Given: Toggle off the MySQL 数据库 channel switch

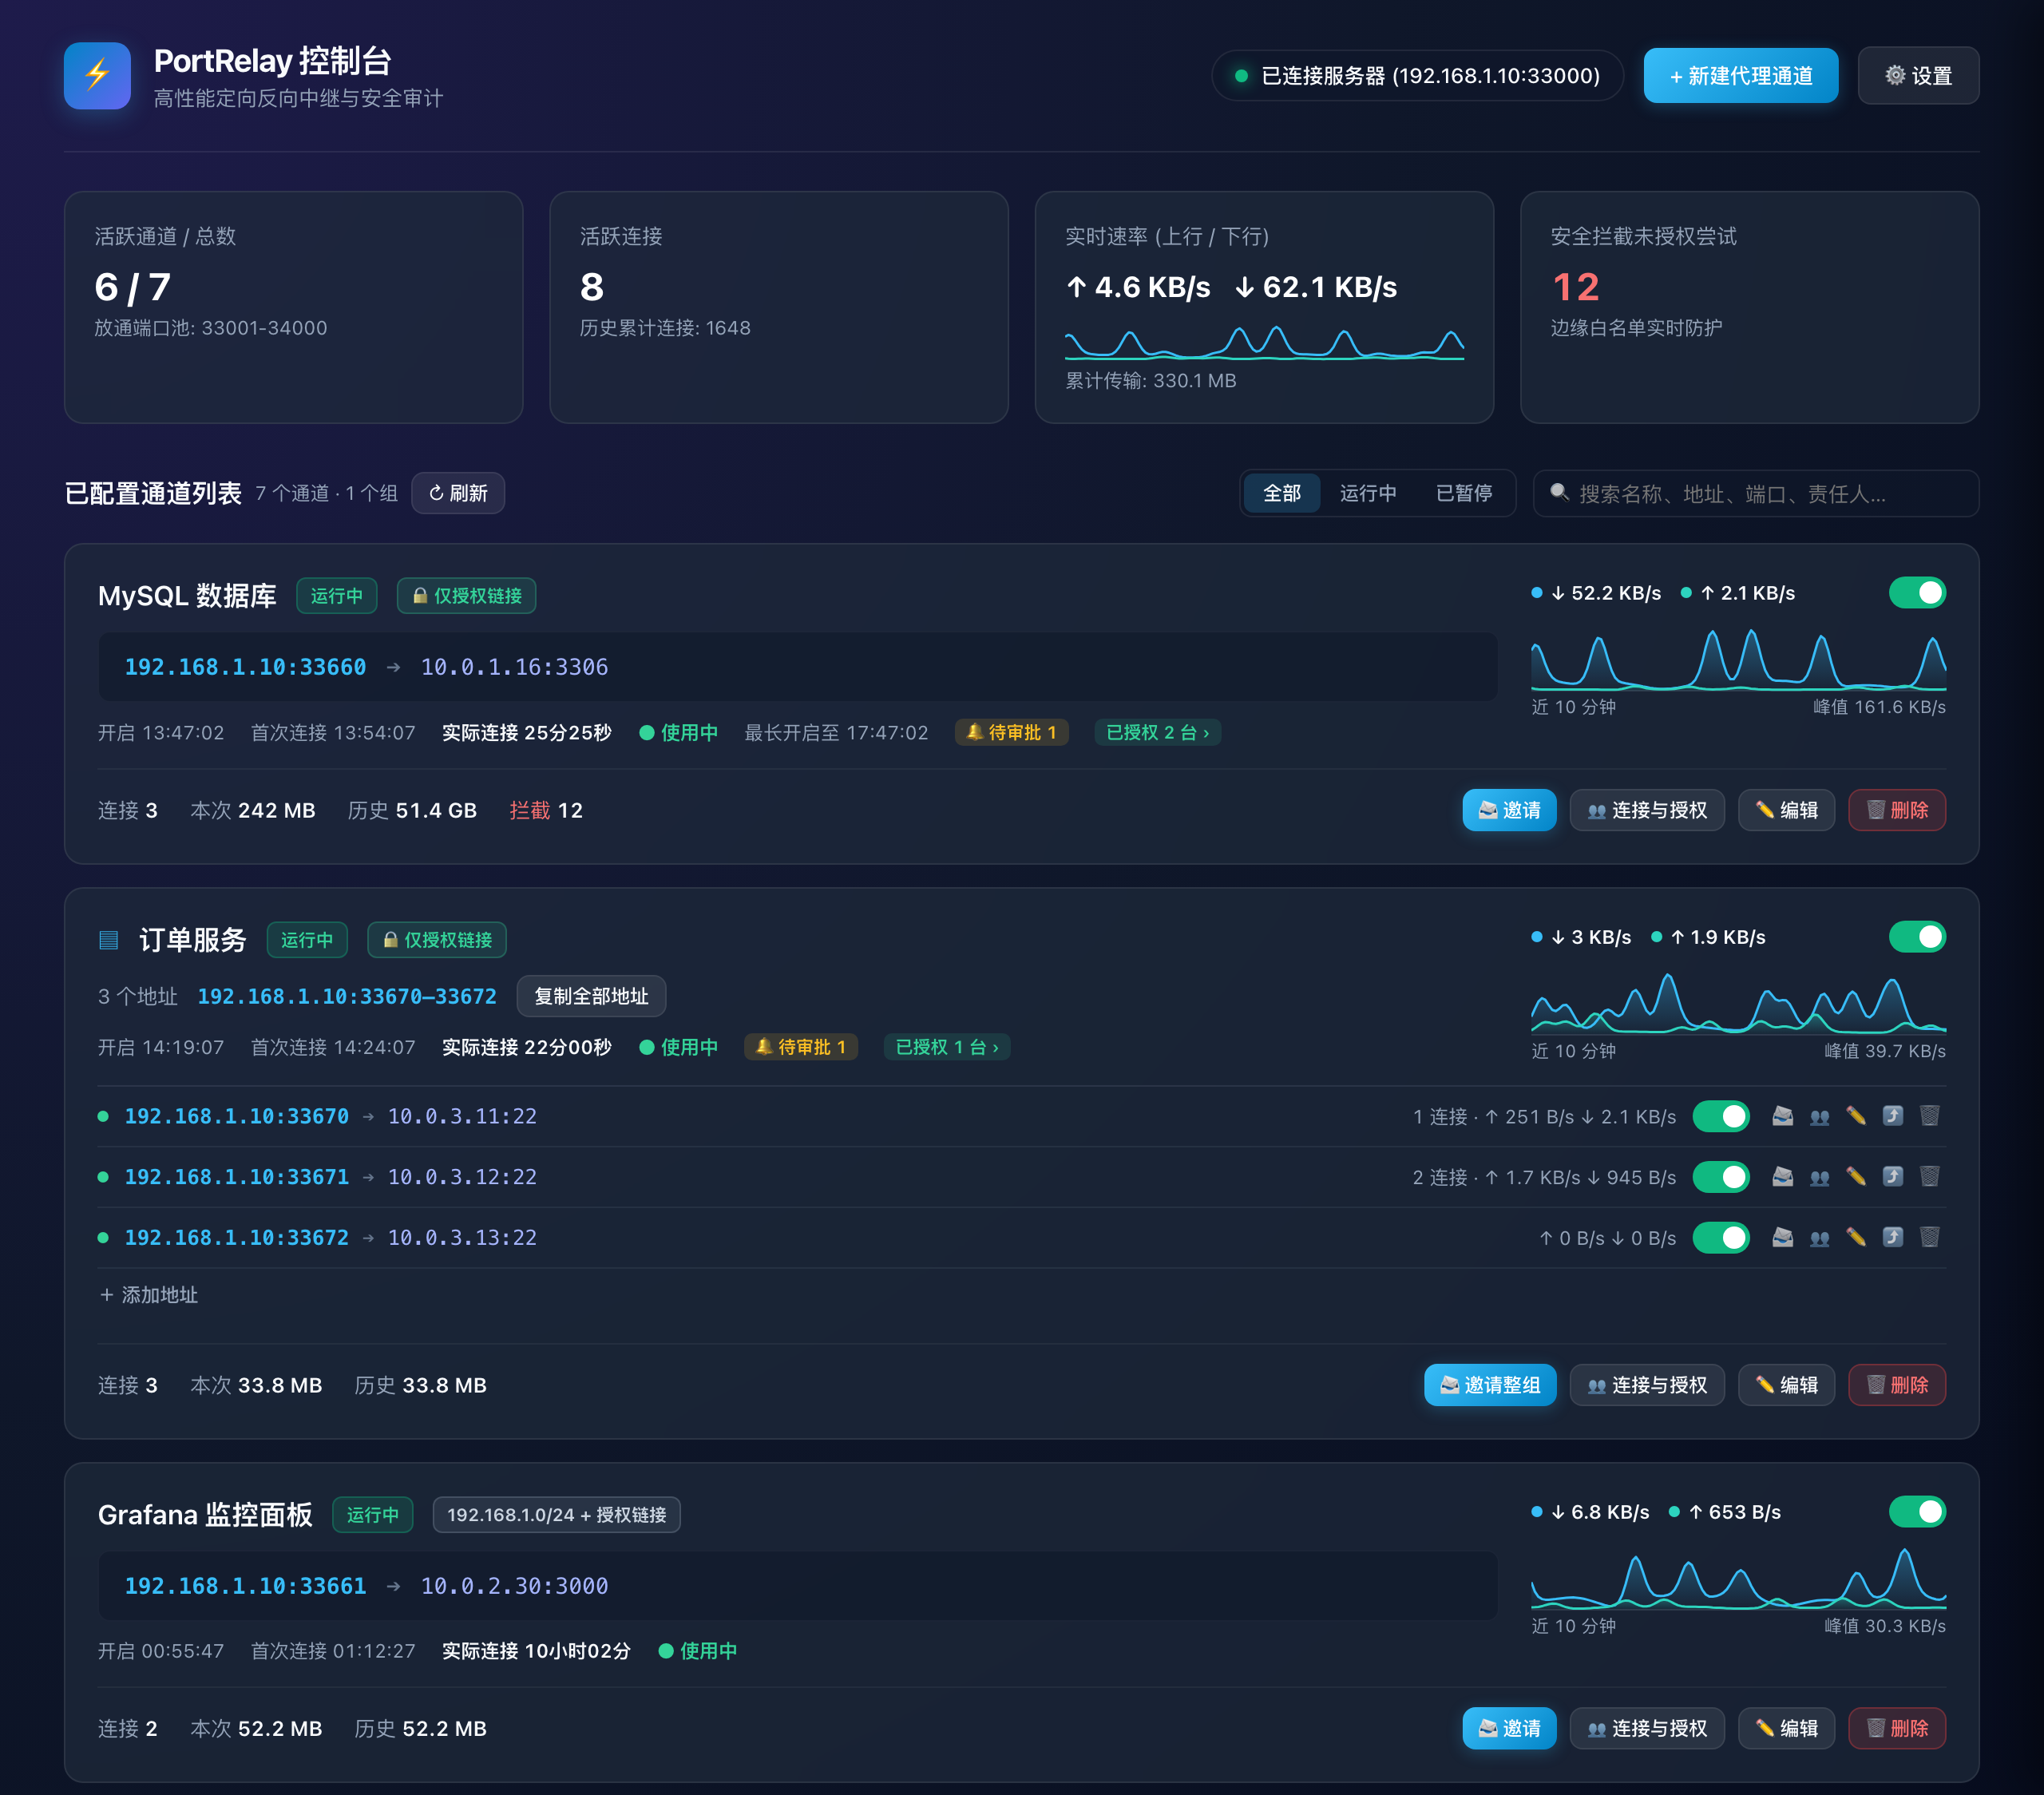Looking at the screenshot, I should tap(1917, 593).
